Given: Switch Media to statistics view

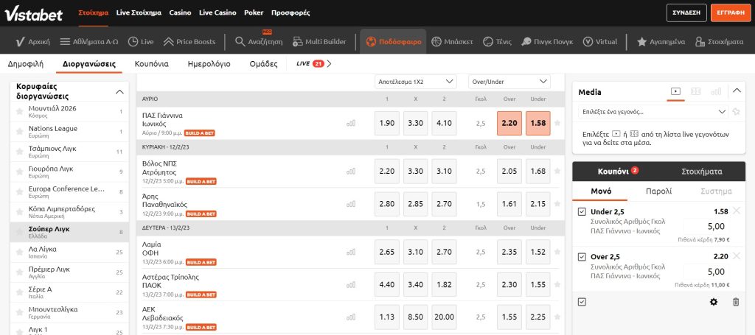Looking at the screenshot, I should click(716, 91).
